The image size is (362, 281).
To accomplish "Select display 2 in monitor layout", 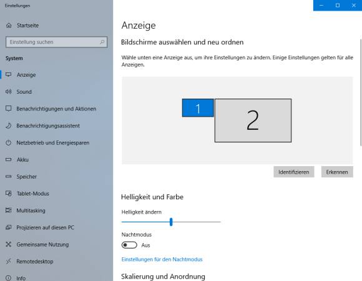I will point(253,121).
